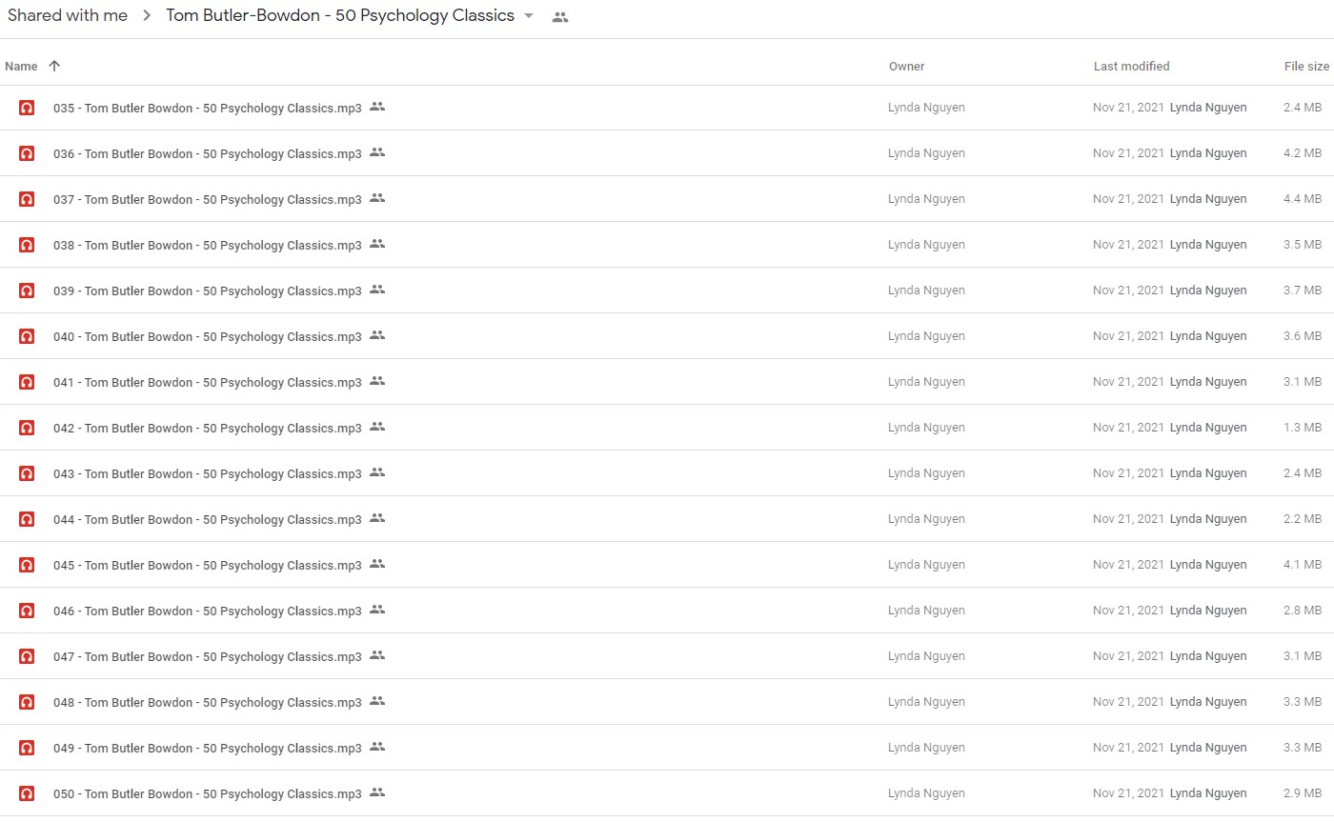This screenshot has height=822, width=1334.
Task: Click the Tom Butler-Bowdon folder breadcrumb title
Action: [x=340, y=15]
